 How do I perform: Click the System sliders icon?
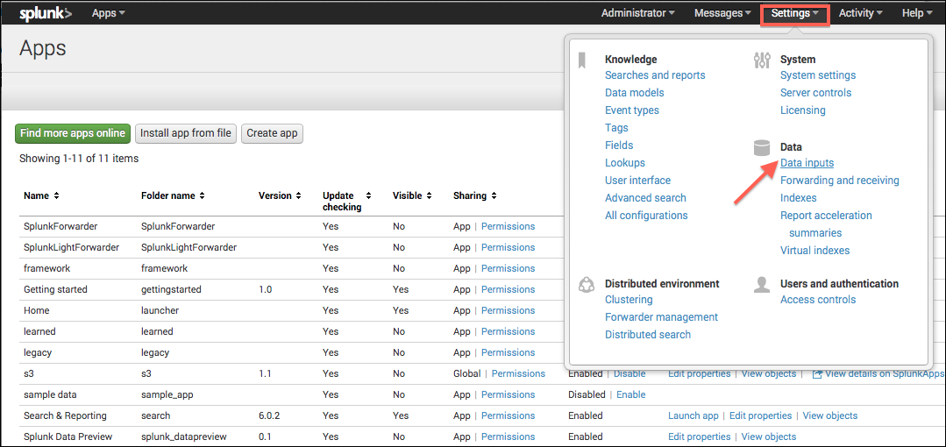[x=762, y=60]
